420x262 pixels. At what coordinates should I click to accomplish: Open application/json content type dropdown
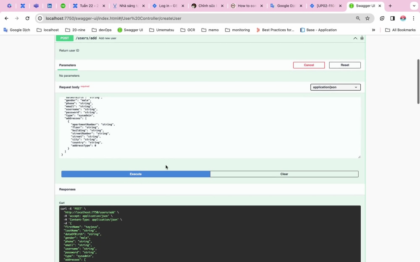tap(335, 87)
